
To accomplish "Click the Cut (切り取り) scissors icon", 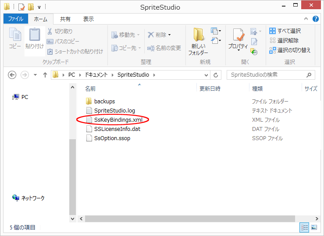I will pos(50,31).
